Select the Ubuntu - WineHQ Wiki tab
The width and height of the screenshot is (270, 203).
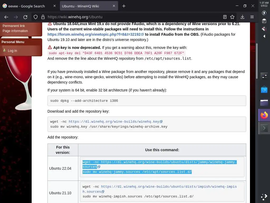(89, 6)
